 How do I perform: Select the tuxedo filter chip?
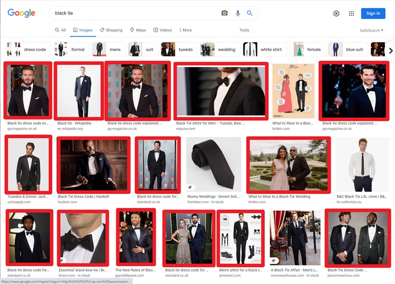(x=178, y=50)
